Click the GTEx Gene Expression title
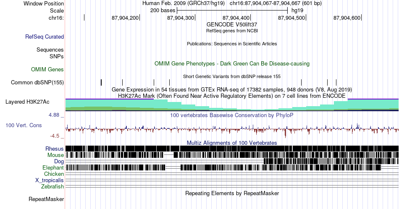Viewport: 399px width, 209px height. coord(232,89)
